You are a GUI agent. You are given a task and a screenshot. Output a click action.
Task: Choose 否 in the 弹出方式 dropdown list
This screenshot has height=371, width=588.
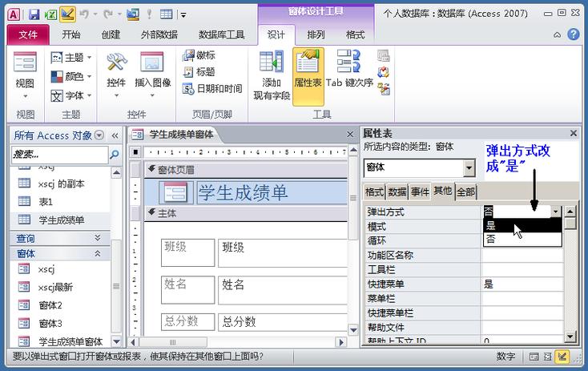point(522,239)
